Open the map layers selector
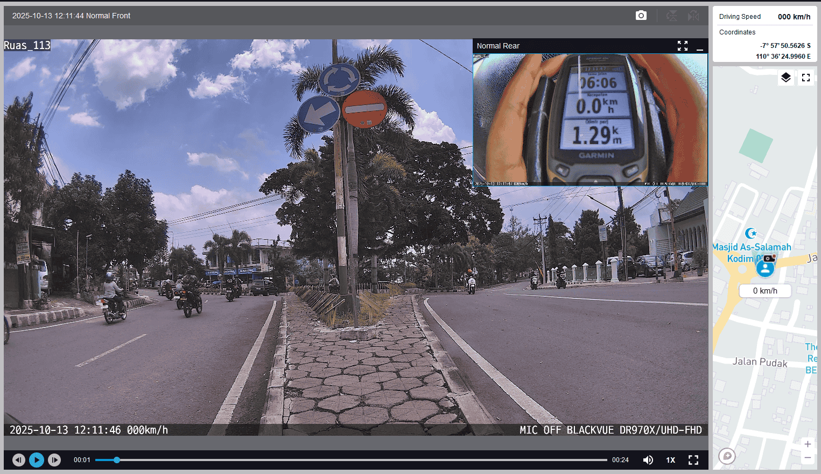This screenshot has height=474, width=821. [x=785, y=78]
